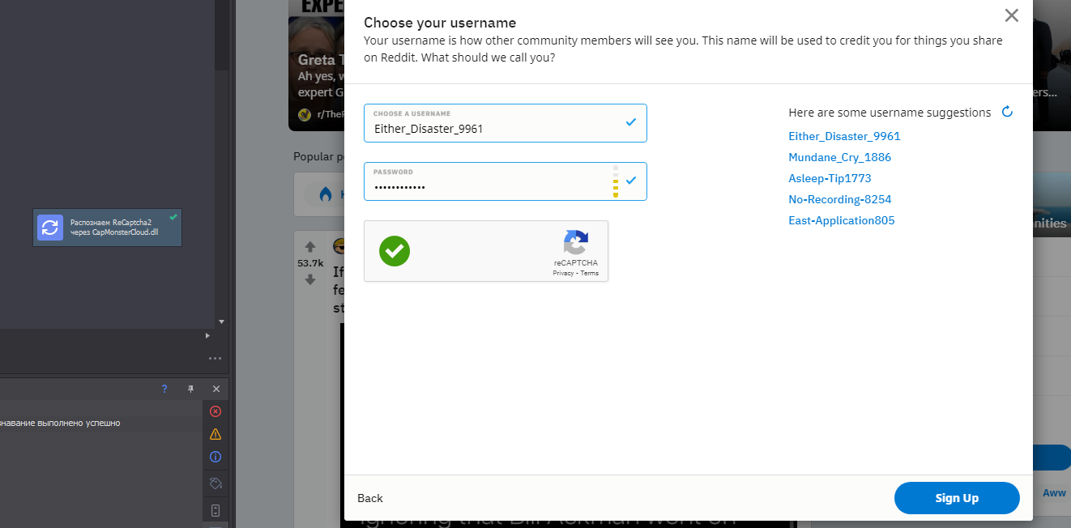Click the green check on the CapMonster block
This screenshot has height=528, width=1071.
[173, 217]
